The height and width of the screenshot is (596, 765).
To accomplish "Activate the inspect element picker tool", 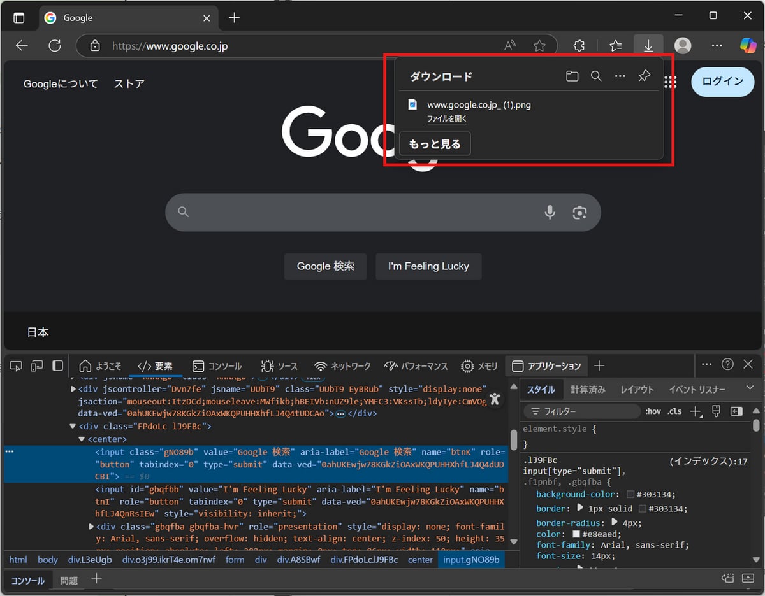I will (x=17, y=365).
